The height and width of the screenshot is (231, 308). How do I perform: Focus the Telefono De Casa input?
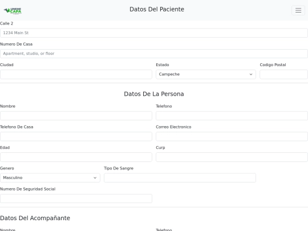(x=76, y=136)
